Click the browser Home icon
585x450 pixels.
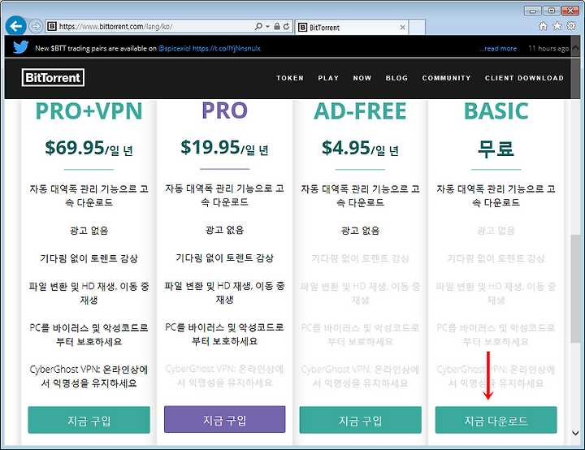point(544,26)
